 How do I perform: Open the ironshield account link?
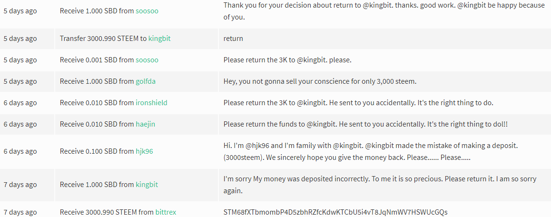click(x=151, y=103)
